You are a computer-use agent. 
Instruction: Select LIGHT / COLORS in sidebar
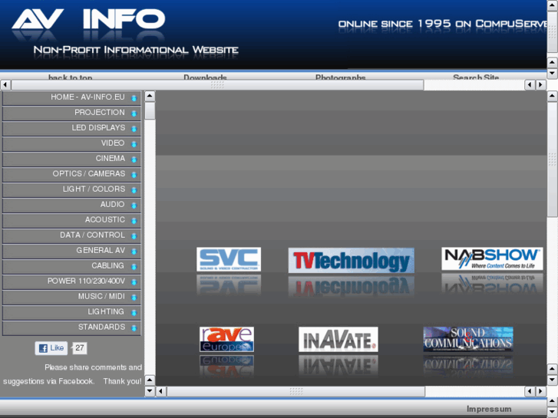click(x=71, y=189)
